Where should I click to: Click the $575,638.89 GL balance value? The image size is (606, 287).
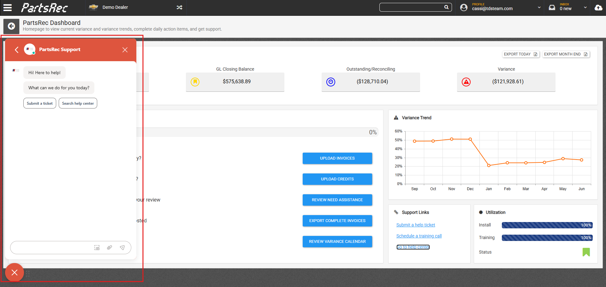pos(237,81)
